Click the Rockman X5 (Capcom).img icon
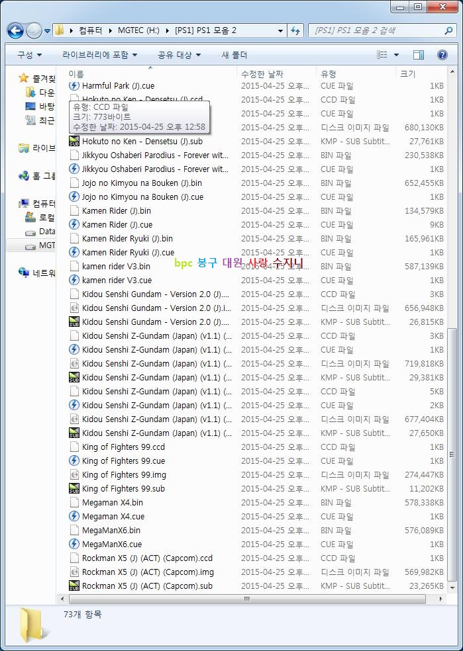Screen dimensions: 463x651 point(74,572)
